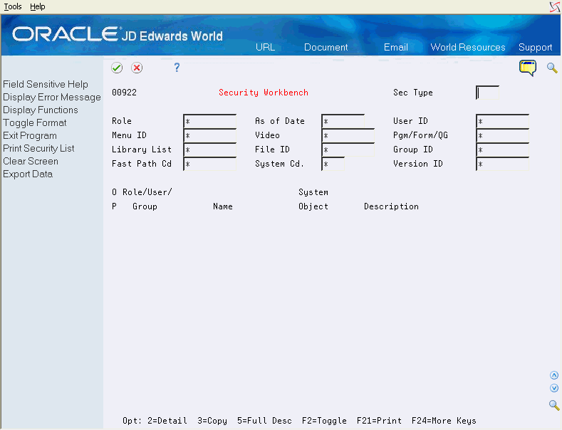Open help with the blue question mark icon
Viewport: 562px width, 430px height.
click(177, 68)
